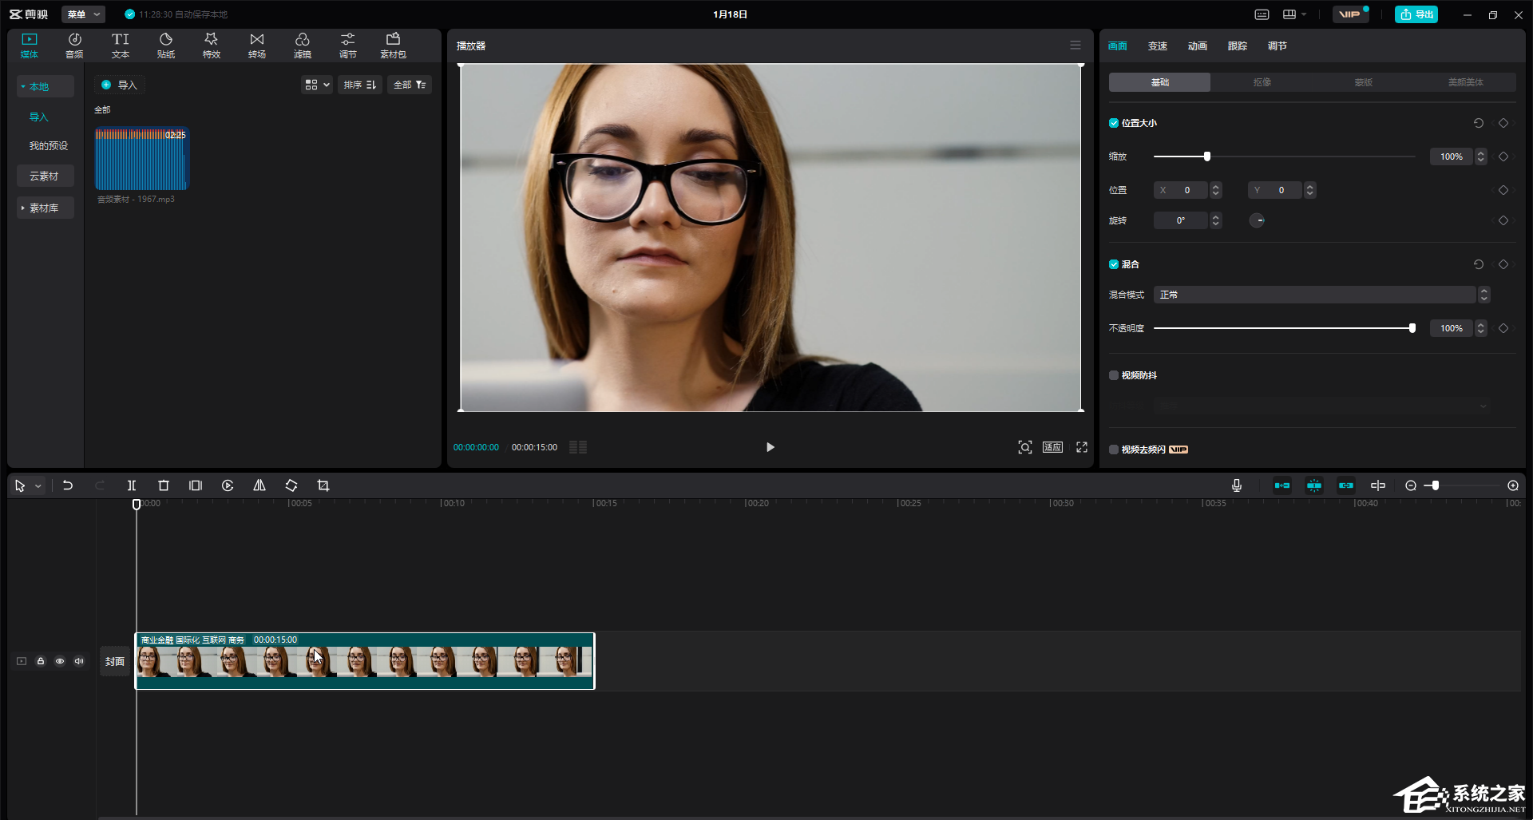Open the 混合模式 blend mode dropdown
Screen dimensions: 1533x820
tap(1321, 295)
